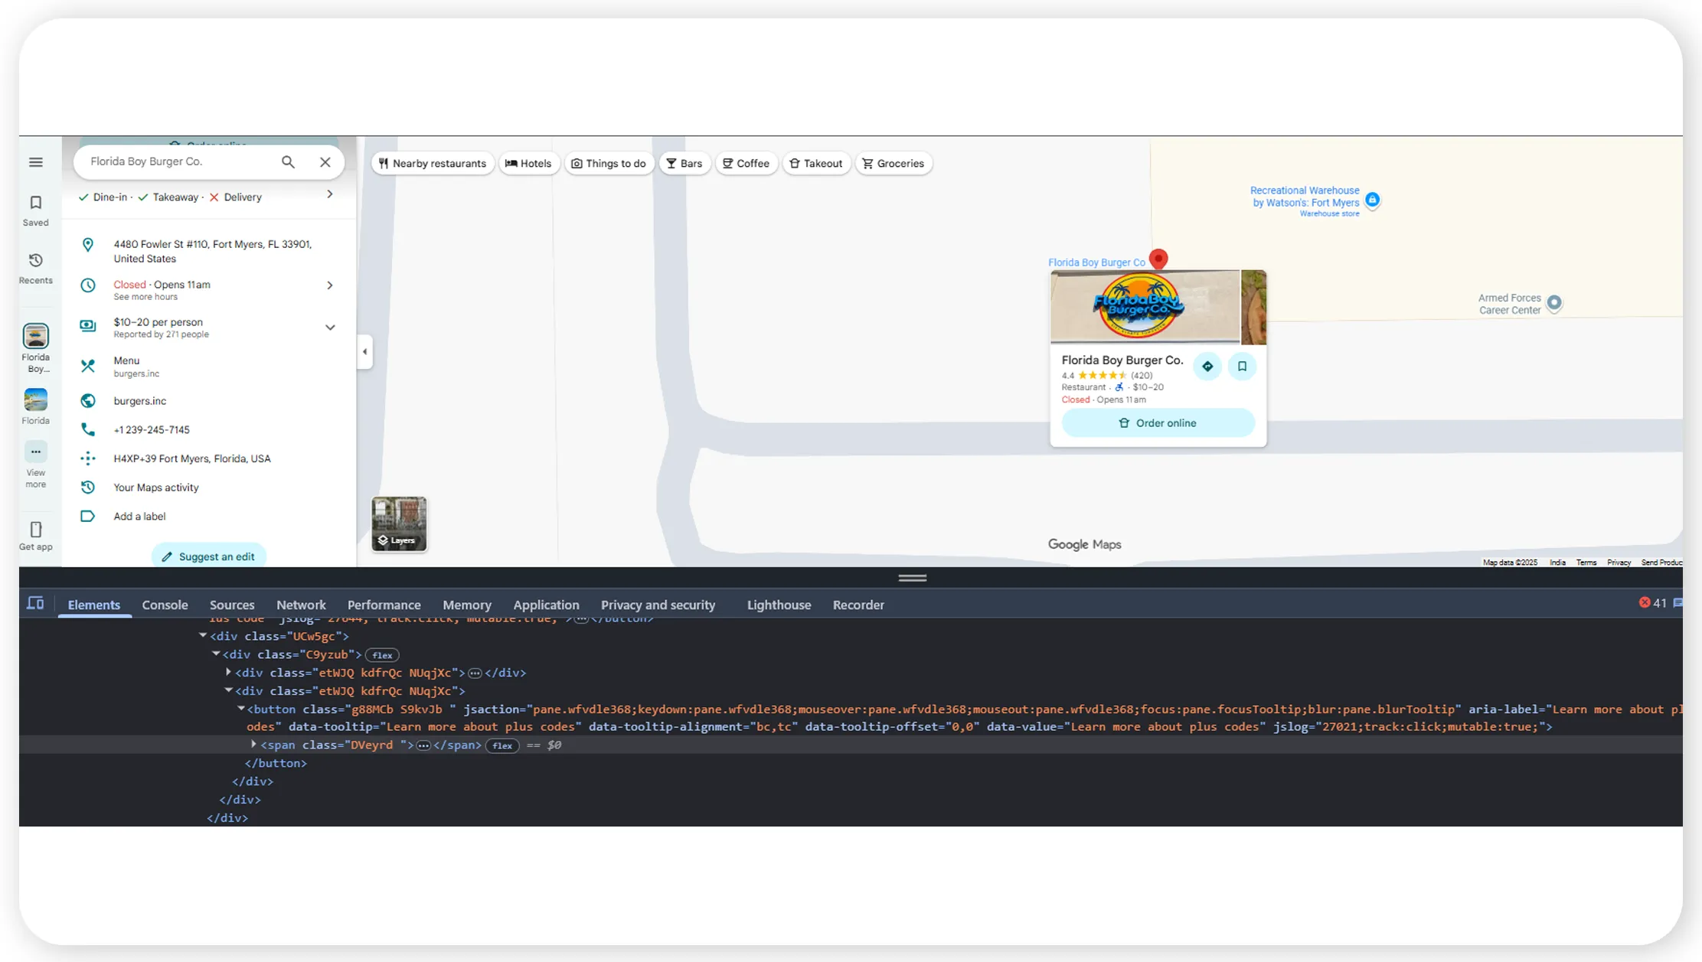Switch to the Console tab
Viewport: 1702px width, 962px height.
pyautogui.click(x=165, y=605)
